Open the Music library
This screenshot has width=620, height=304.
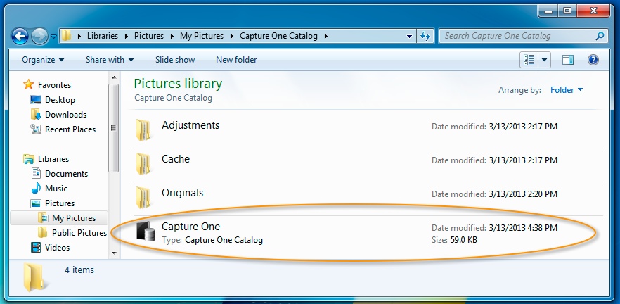(56, 188)
